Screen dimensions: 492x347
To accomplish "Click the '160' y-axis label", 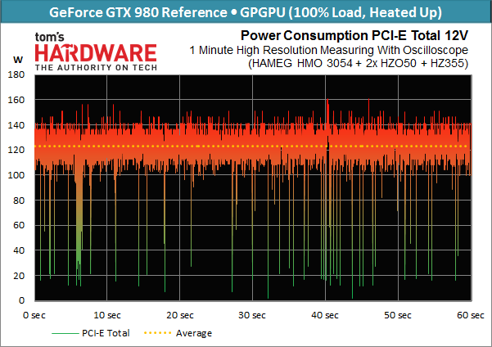I will (x=16, y=100).
